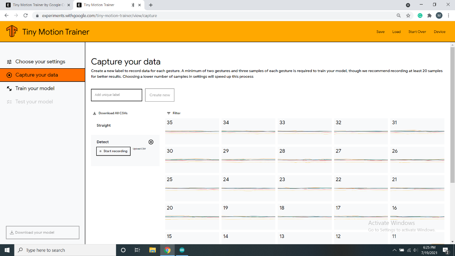Click the Download your model button
The width and height of the screenshot is (455, 256).
[x=42, y=232]
